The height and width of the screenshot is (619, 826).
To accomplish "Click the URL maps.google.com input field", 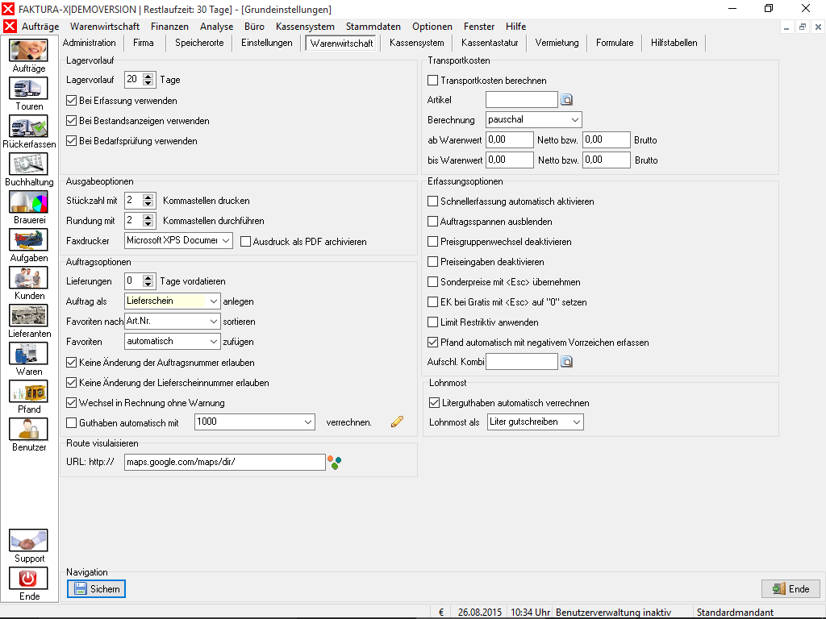I will 225,462.
